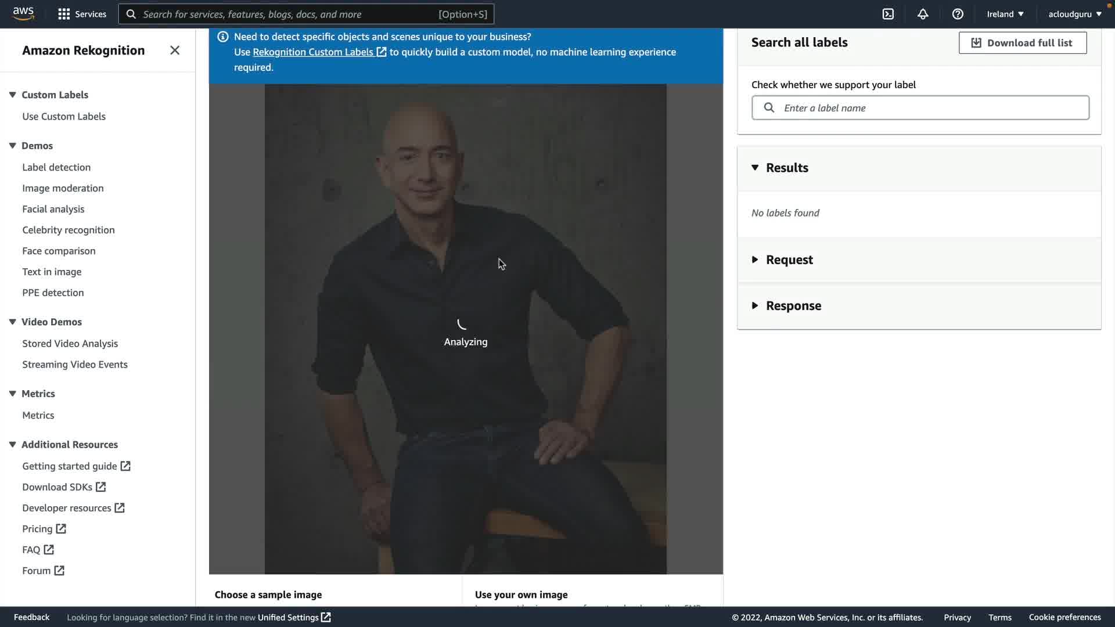Click external link icon beside Download SDKs

pyautogui.click(x=100, y=487)
